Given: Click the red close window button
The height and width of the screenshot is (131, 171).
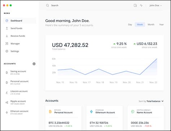Looking at the screenshot, I should coord(4,5).
